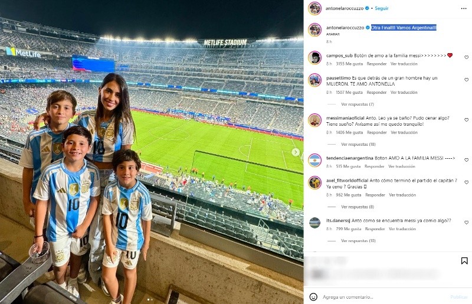
Task: Expand Ver respuestas (7) under pausettimo
Action: 358,104
